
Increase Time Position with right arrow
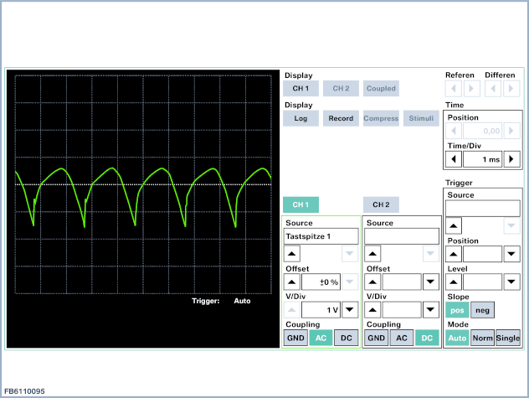511,131
